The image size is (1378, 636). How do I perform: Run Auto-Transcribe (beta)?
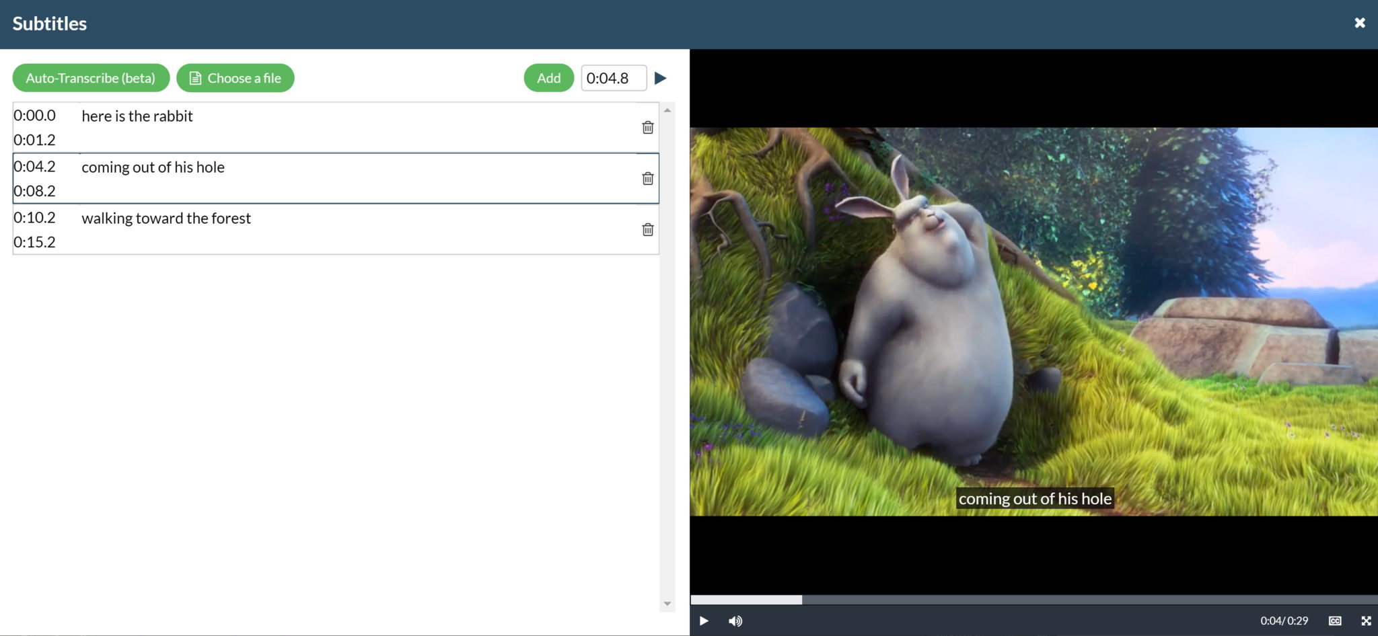[91, 77]
